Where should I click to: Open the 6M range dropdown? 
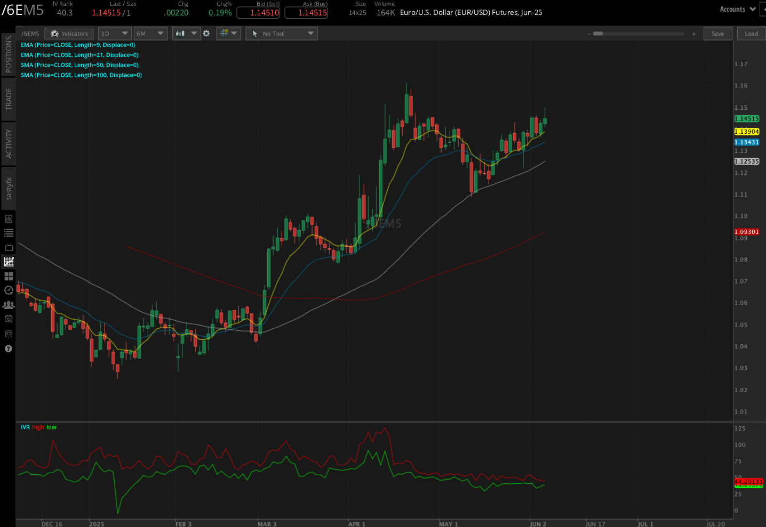[150, 33]
